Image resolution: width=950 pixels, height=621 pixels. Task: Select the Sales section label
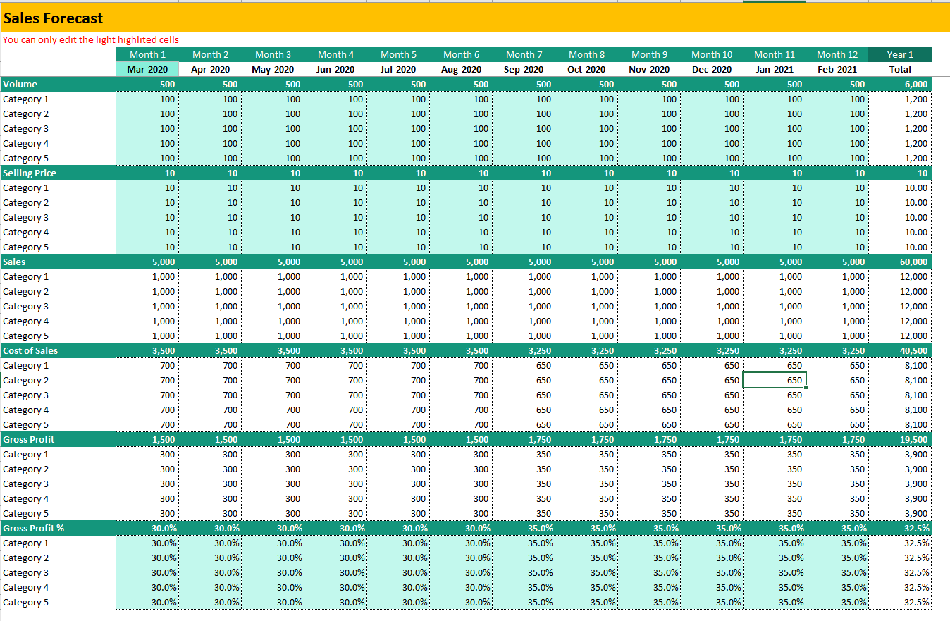pos(58,262)
